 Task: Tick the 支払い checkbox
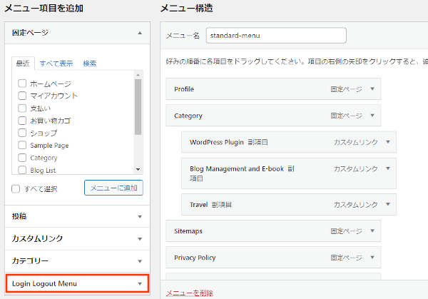click(22, 108)
